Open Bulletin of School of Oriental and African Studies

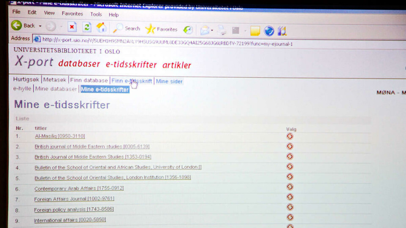tap(118, 167)
